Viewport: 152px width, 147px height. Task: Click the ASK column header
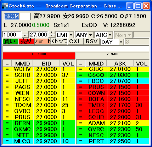coord(120,63)
